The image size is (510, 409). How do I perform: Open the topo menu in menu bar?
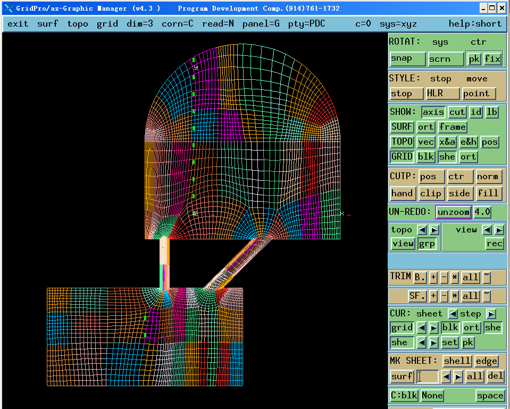78,24
